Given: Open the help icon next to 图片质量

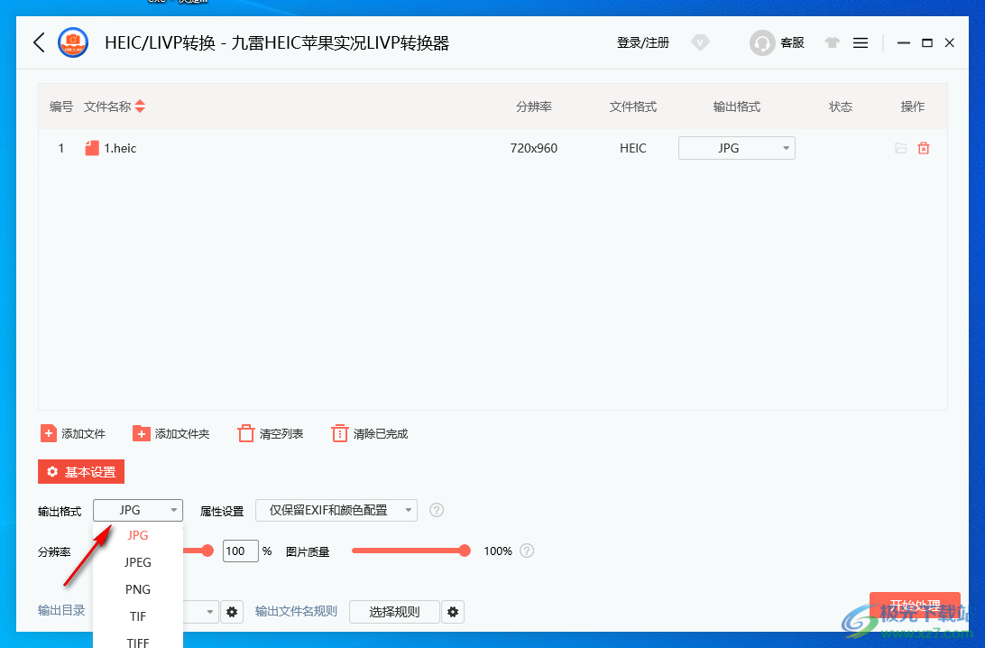Looking at the screenshot, I should click(x=527, y=551).
